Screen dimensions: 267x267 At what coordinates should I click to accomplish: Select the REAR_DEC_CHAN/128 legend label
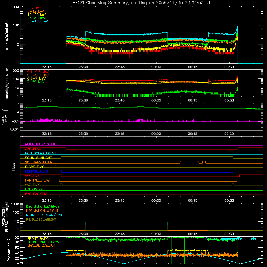(x=44, y=215)
